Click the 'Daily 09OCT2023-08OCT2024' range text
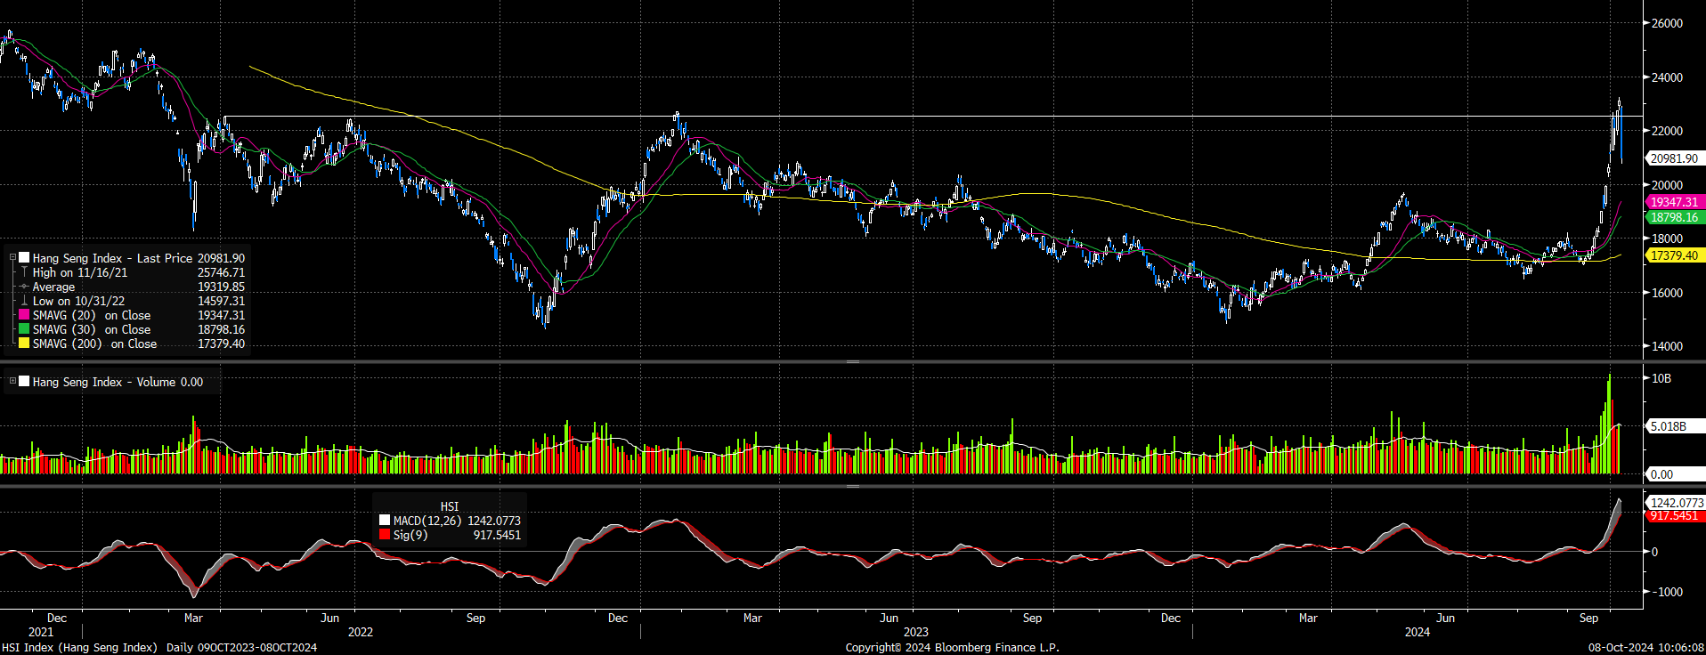Image resolution: width=1706 pixels, height=655 pixels. (x=241, y=647)
